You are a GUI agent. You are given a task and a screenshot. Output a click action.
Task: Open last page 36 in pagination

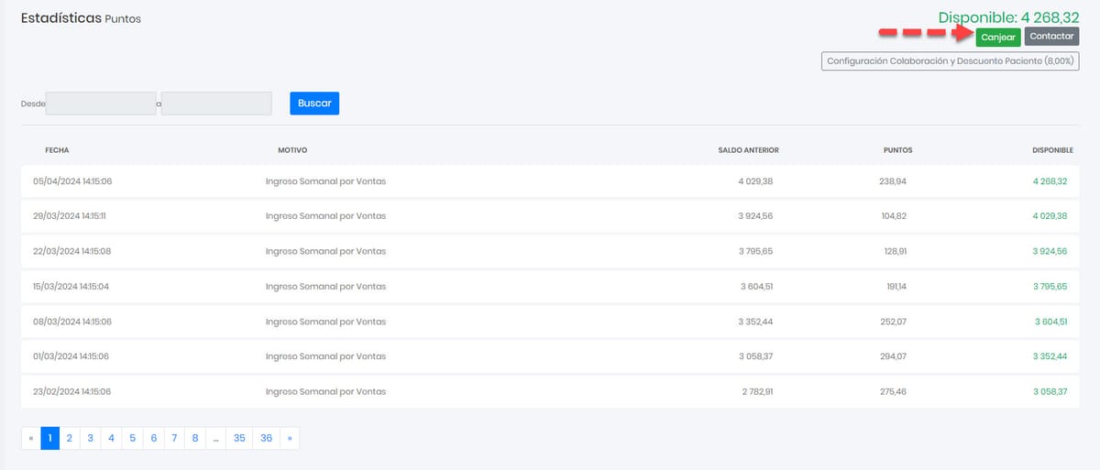click(x=266, y=439)
